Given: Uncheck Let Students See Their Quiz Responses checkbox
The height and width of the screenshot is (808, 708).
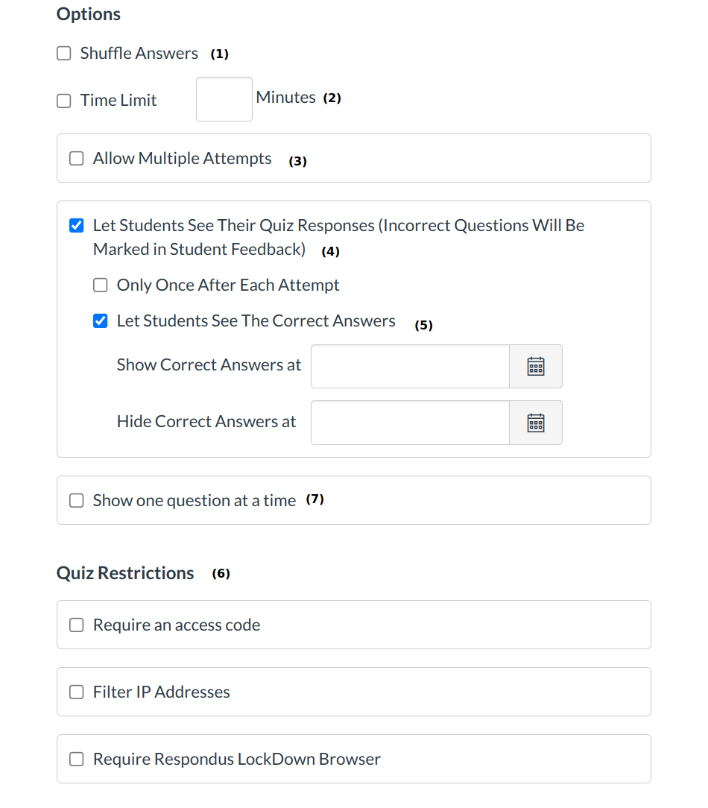Looking at the screenshot, I should 77,226.
